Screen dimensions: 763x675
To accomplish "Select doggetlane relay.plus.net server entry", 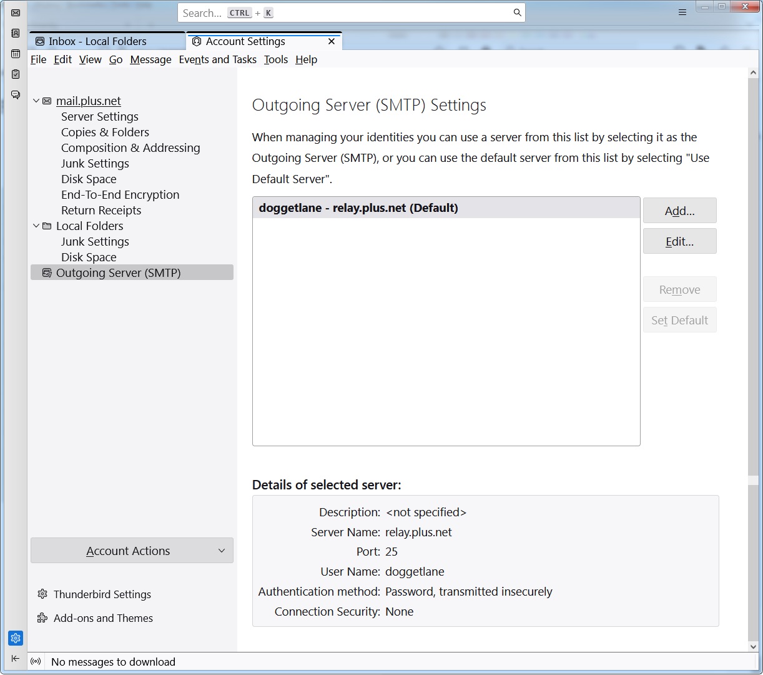I will click(446, 208).
